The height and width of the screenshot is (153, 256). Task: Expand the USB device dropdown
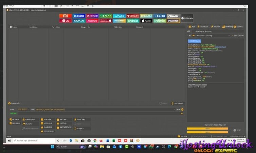(217, 31)
